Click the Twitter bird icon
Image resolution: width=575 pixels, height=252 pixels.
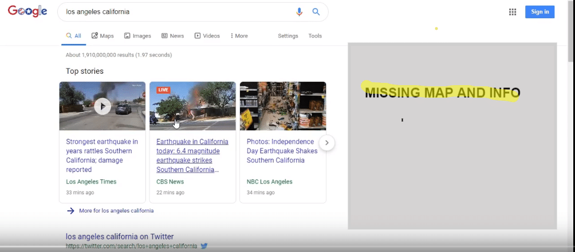click(204, 246)
